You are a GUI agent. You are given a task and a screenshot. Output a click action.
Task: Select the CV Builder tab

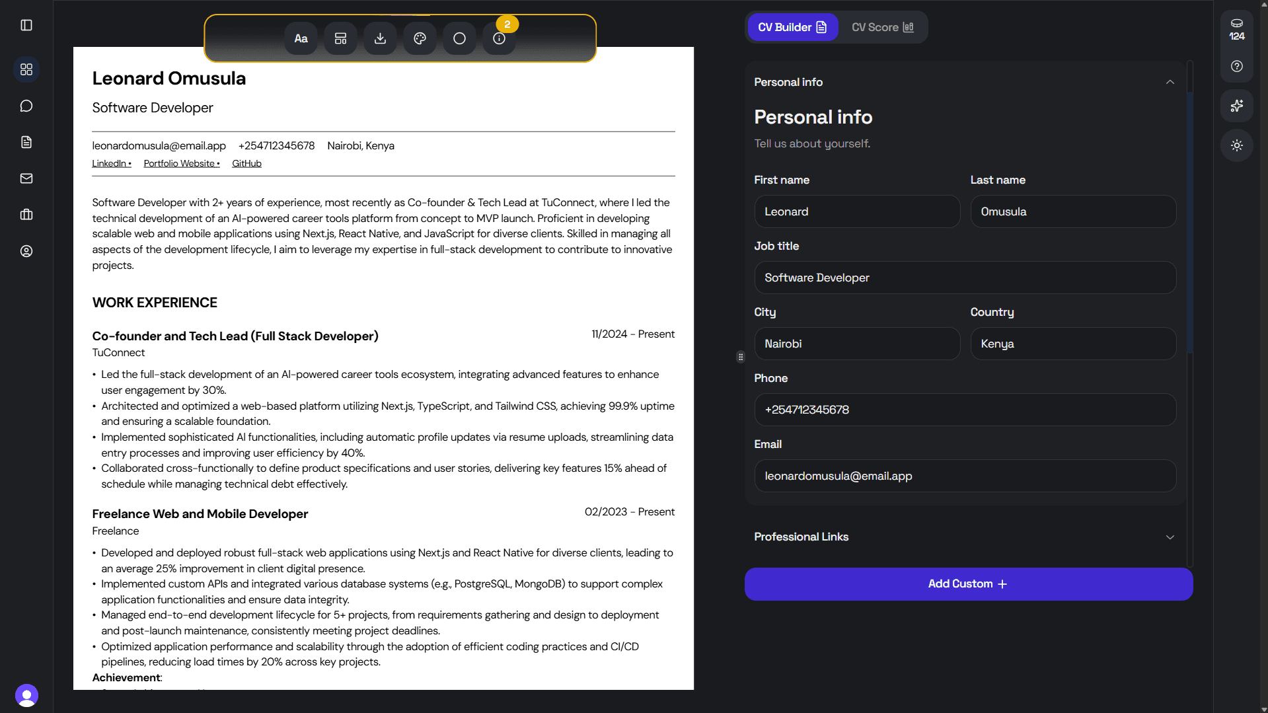pos(792,27)
